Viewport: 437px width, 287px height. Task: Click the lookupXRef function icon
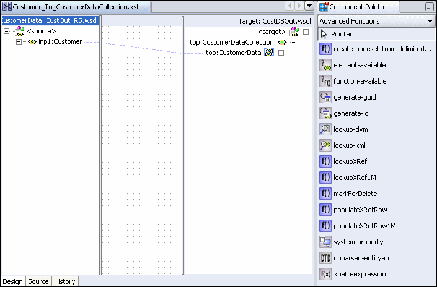click(x=325, y=161)
